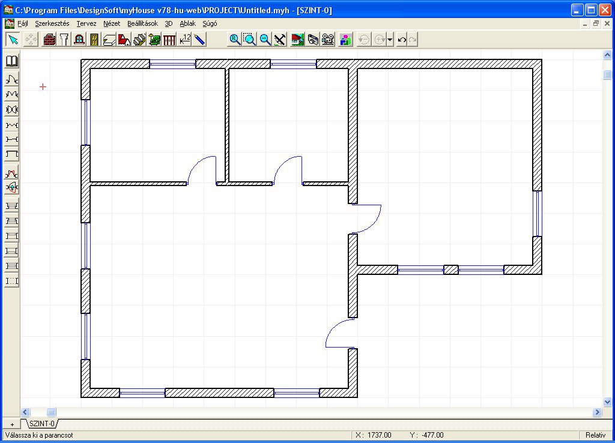Select the double-leaf door type
Screen dimensions: 615x443
coord(12,94)
